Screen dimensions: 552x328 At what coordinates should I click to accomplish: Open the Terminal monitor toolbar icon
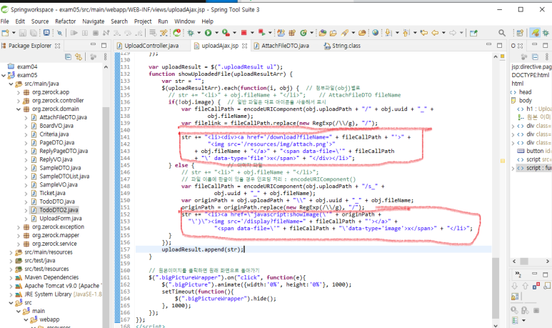coord(46,33)
